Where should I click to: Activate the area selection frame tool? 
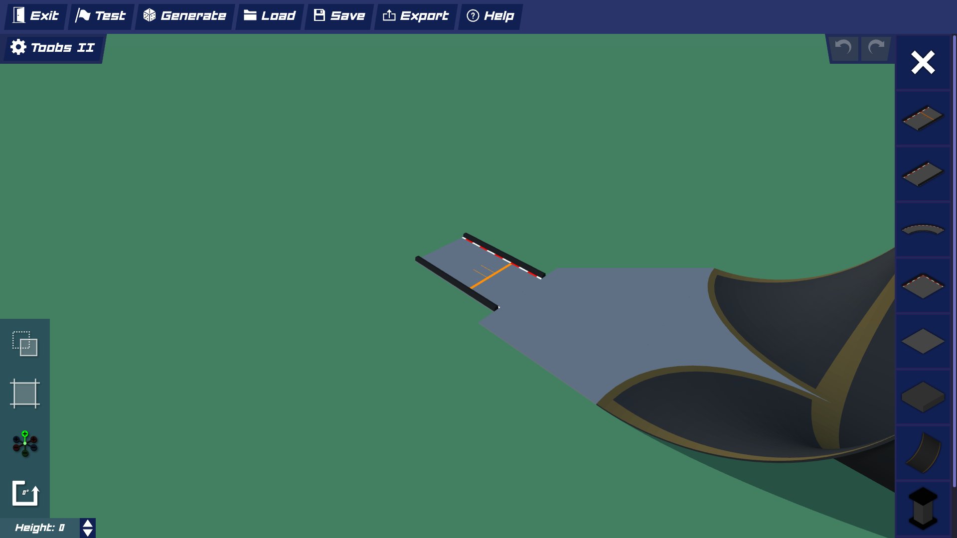25,394
